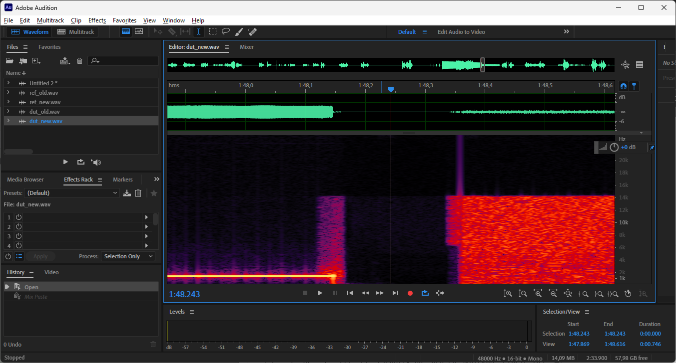This screenshot has height=363, width=676.
Task: Open the Multitrack menu
Action: pos(50,20)
